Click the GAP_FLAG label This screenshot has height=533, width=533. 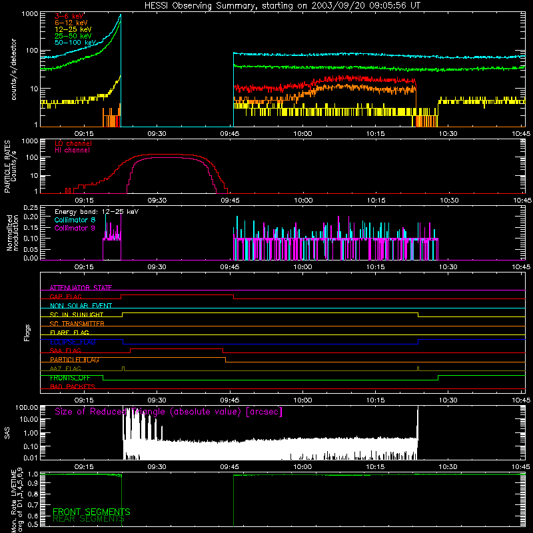pos(65,296)
